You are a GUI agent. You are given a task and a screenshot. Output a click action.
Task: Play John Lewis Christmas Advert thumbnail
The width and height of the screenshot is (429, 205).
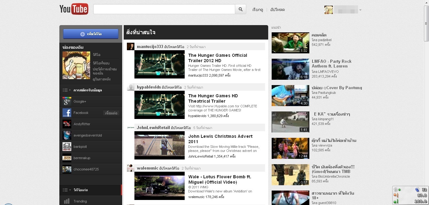pyautogui.click(x=160, y=145)
